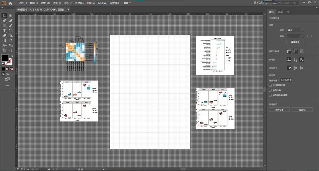Open the Arrange Documents layout icon
This screenshot has width=319, height=171.
(126, 3)
